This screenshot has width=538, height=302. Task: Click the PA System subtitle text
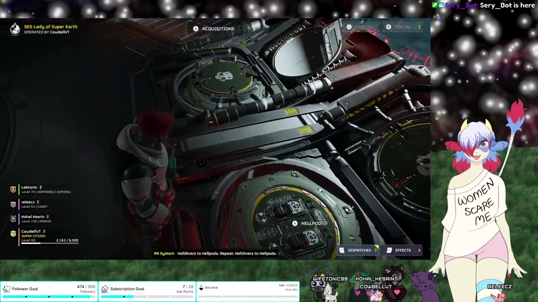[215, 253]
